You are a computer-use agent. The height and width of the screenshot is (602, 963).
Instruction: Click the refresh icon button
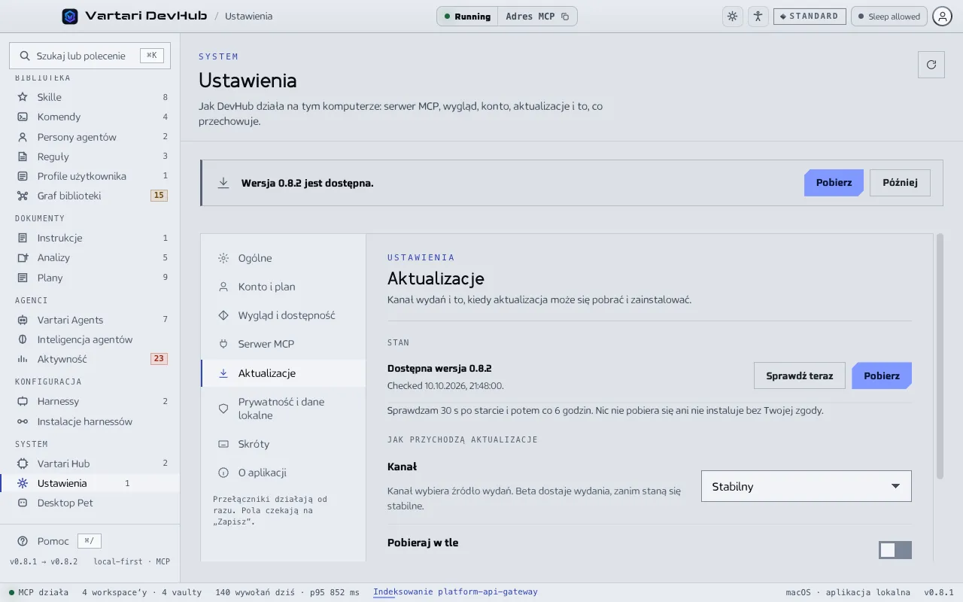(x=931, y=65)
